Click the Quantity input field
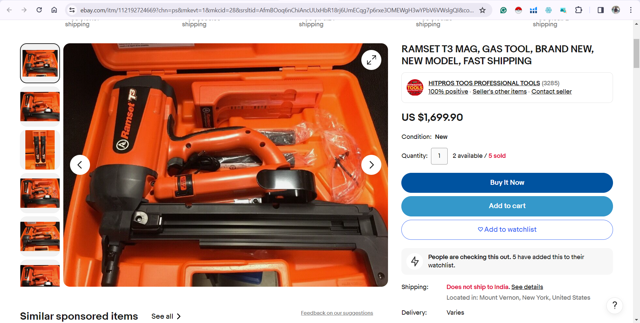This screenshot has height=323, width=640. [439, 156]
